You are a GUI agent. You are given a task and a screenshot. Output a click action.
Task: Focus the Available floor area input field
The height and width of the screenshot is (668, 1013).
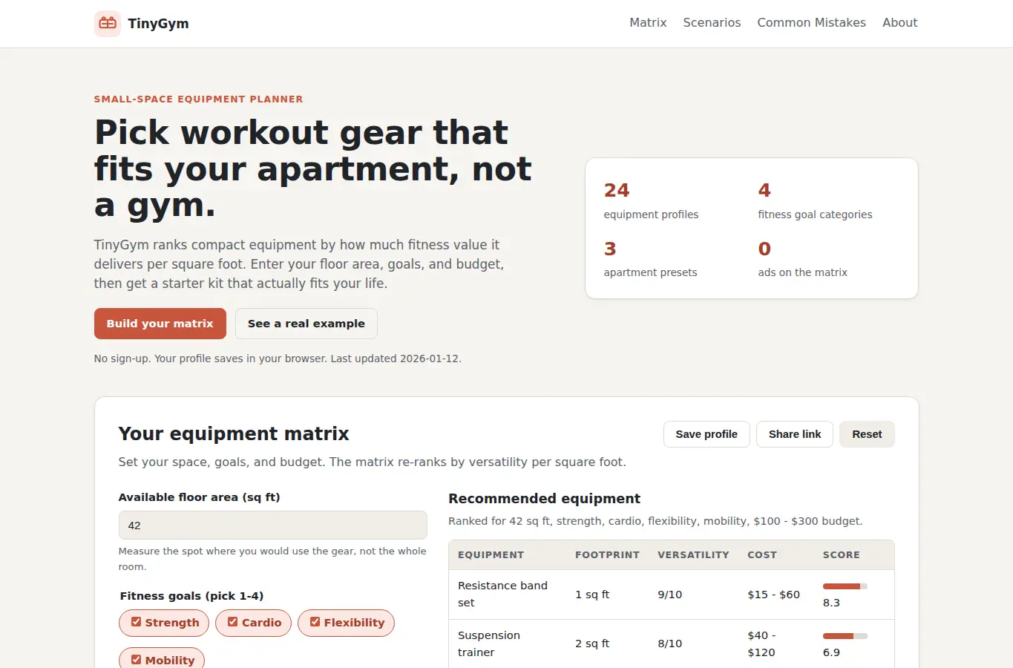272,525
